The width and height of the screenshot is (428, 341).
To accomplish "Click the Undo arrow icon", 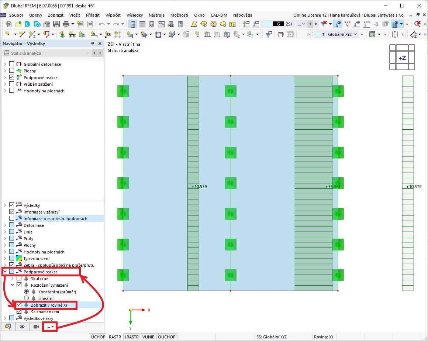I will point(102,24).
